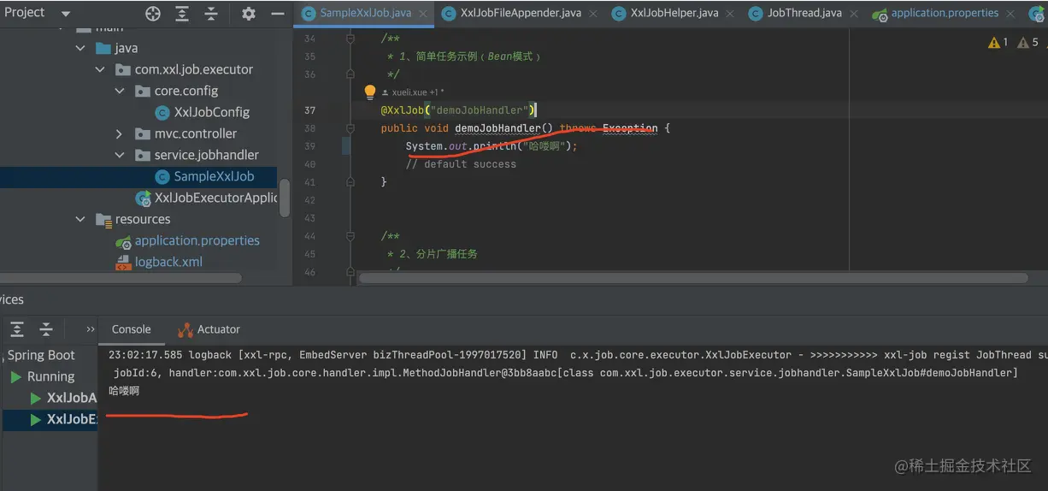Click Expand All in Services toolbar

point(17,329)
